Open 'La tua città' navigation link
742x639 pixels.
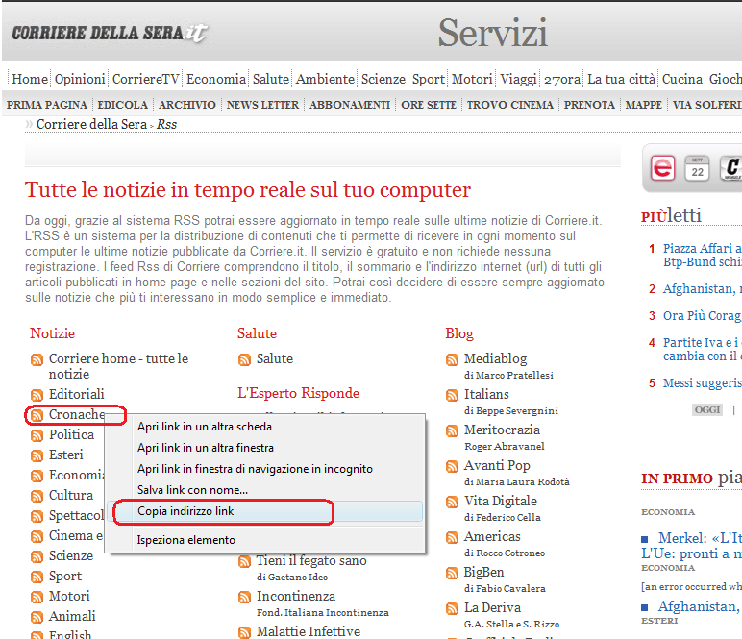pyautogui.click(x=621, y=79)
